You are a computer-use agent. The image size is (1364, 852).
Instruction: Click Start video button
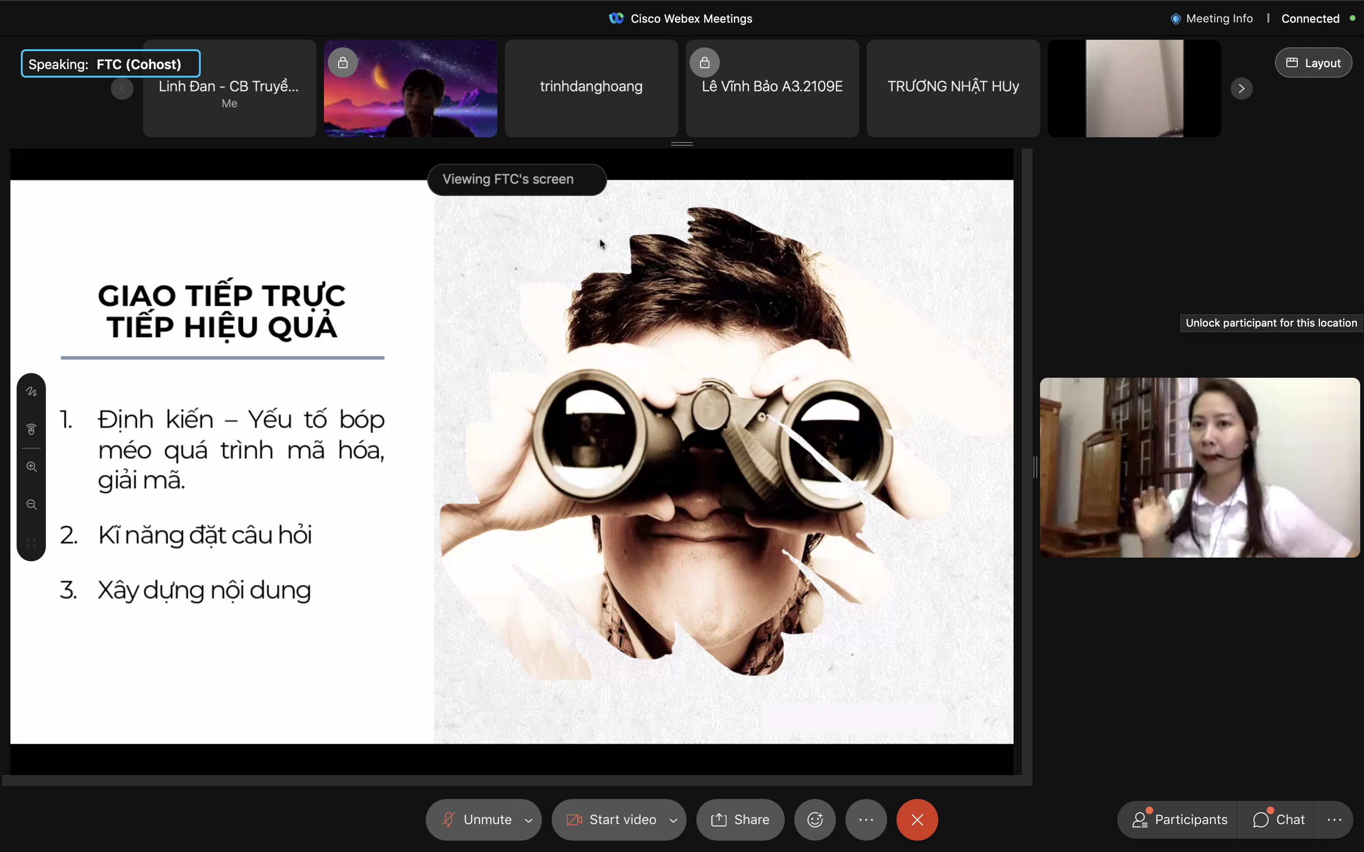[x=611, y=819]
